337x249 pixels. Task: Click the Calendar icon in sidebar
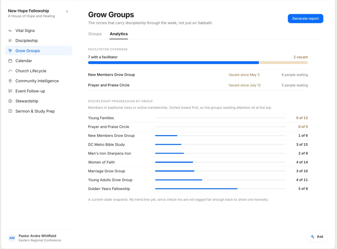(10, 61)
